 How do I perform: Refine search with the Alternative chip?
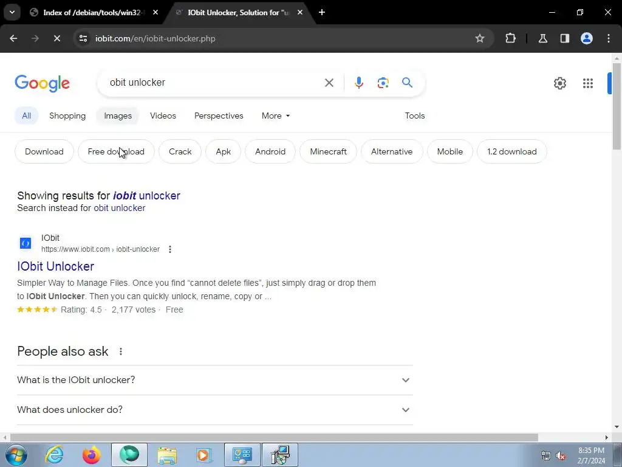(392, 151)
